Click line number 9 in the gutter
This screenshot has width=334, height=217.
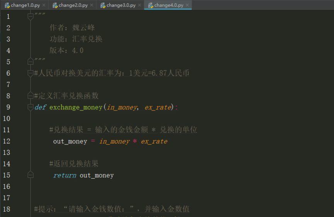(8, 107)
